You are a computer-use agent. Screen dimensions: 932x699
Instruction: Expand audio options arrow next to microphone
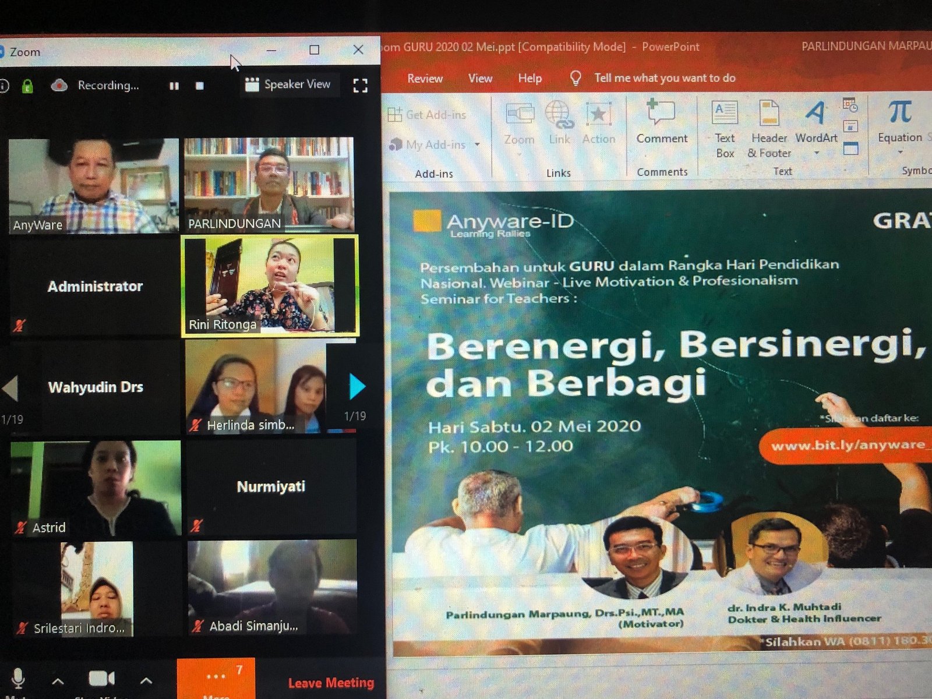click(58, 680)
